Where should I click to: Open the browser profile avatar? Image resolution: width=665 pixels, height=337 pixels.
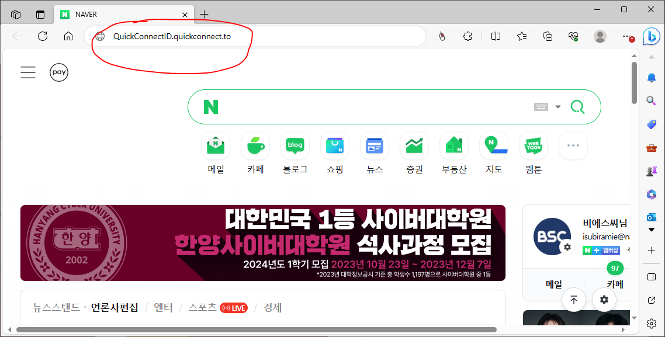tap(600, 36)
